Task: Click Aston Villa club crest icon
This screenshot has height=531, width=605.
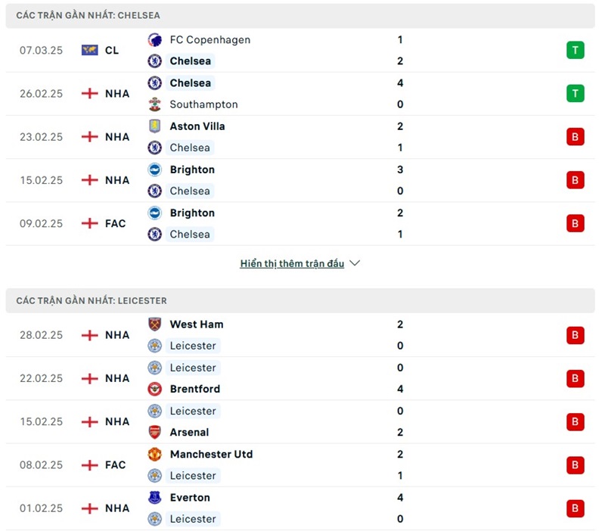Action: click(x=155, y=126)
